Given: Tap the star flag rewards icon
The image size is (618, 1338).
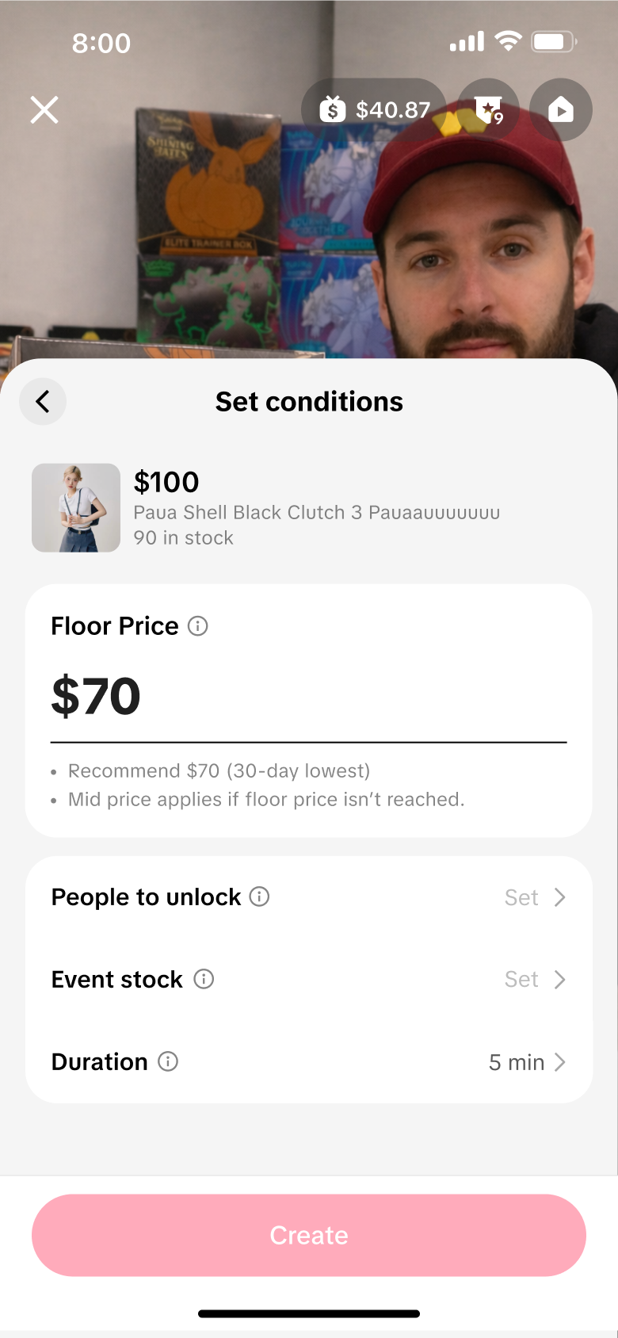Looking at the screenshot, I should 488,109.
